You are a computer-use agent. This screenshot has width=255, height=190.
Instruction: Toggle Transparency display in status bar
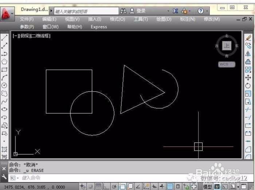pyautogui.click(x=170, y=186)
